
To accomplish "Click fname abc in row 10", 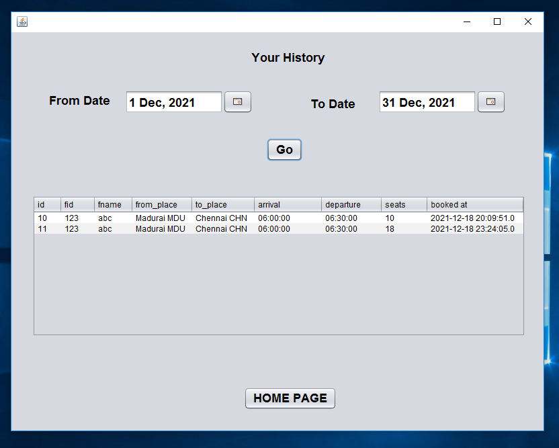I will (x=105, y=218).
